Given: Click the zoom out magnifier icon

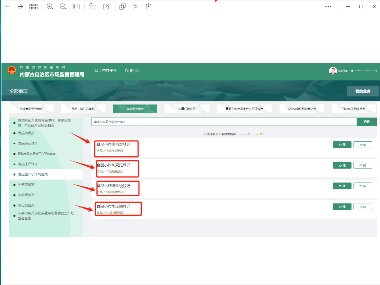Looking at the screenshot, I should coord(63,7).
